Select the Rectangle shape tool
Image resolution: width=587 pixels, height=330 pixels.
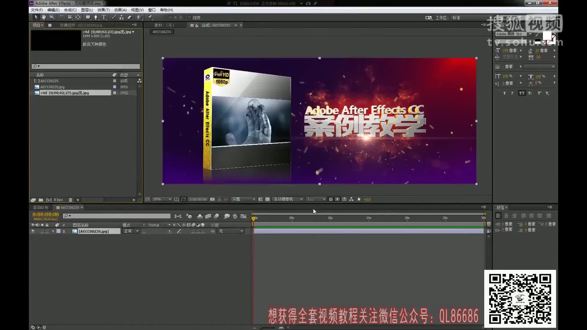click(x=88, y=17)
